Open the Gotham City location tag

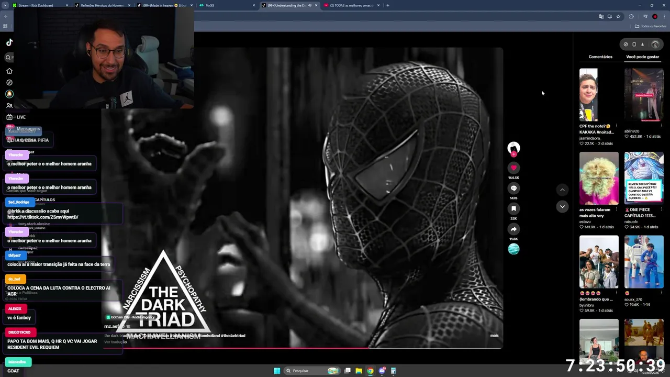click(x=130, y=317)
